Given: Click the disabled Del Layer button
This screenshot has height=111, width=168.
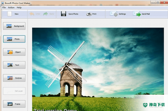Looking at the screenshot, I should [14, 91].
